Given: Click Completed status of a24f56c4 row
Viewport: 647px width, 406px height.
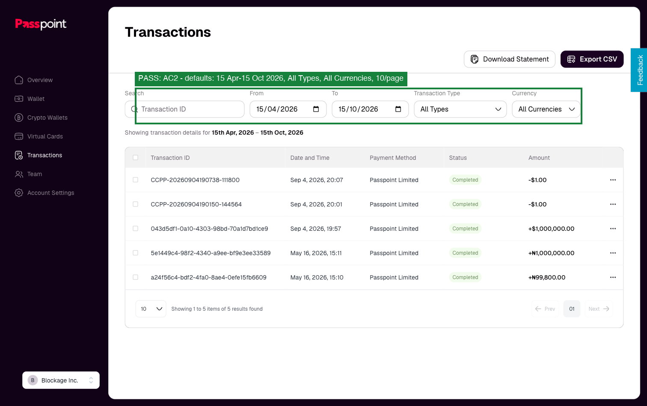Looking at the screenshot, I should pyautogui.click(x=465, y=277).
